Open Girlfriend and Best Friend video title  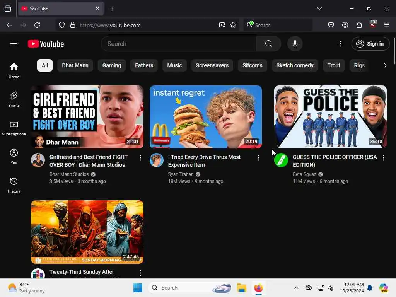click(89, 161)
